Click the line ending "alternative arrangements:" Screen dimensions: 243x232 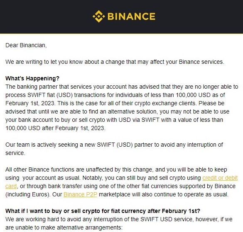[x=64, y=227]
